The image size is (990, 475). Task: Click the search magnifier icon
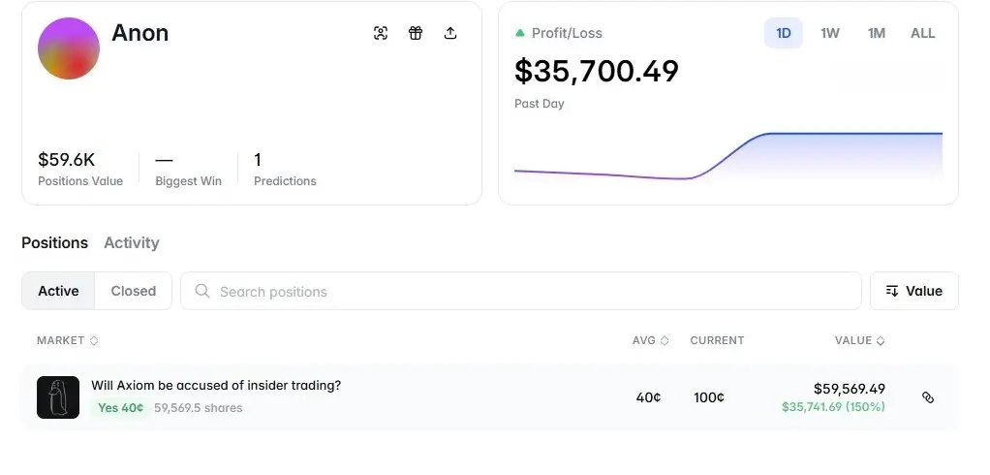click(202, 291)
